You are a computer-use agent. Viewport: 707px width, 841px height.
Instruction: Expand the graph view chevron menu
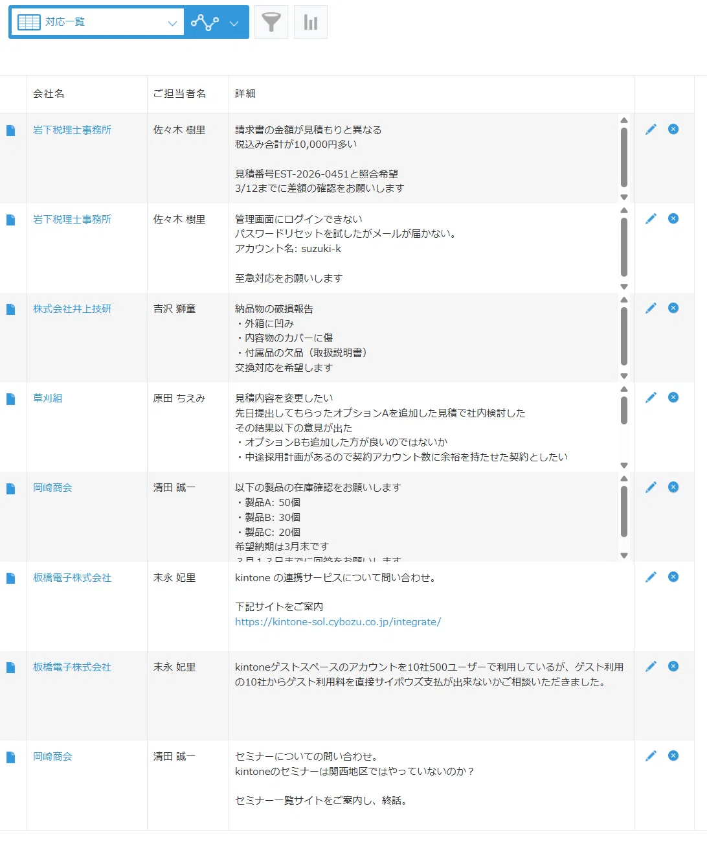click(x=234, y=23)
